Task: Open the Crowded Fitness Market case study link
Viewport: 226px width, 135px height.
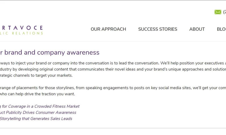Action: [x=40, y=106]
